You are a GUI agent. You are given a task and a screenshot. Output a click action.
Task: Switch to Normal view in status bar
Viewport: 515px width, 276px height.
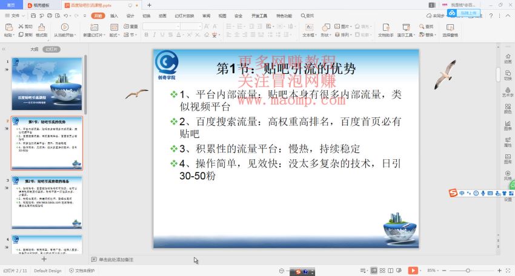click(x=374, y=271)
